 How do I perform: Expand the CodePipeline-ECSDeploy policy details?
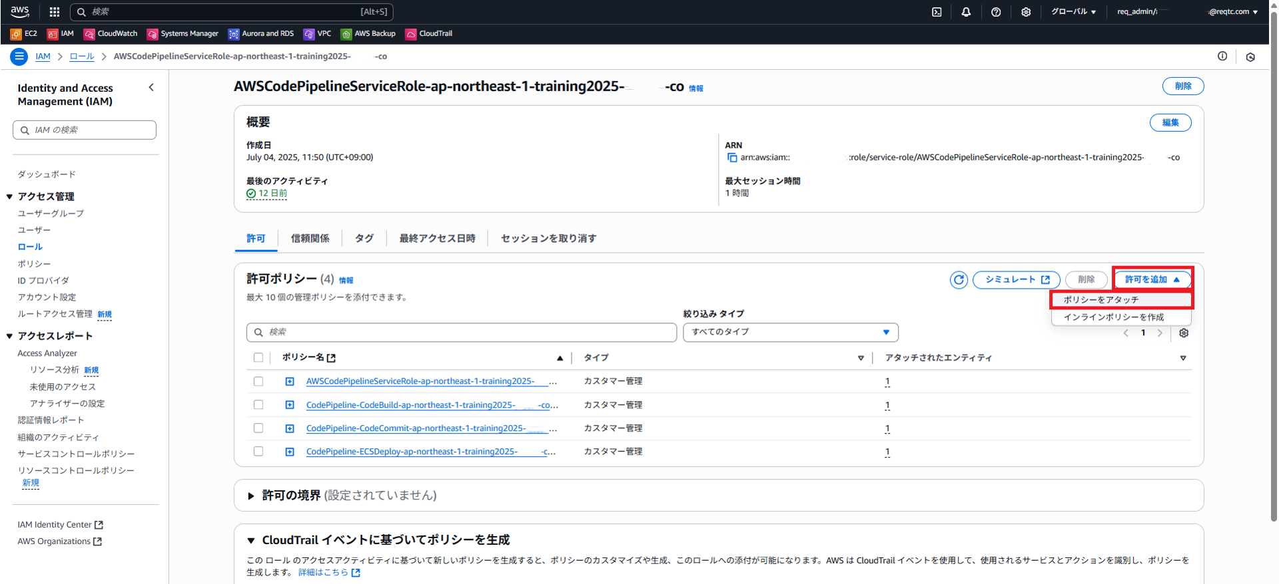pos(290,452)
